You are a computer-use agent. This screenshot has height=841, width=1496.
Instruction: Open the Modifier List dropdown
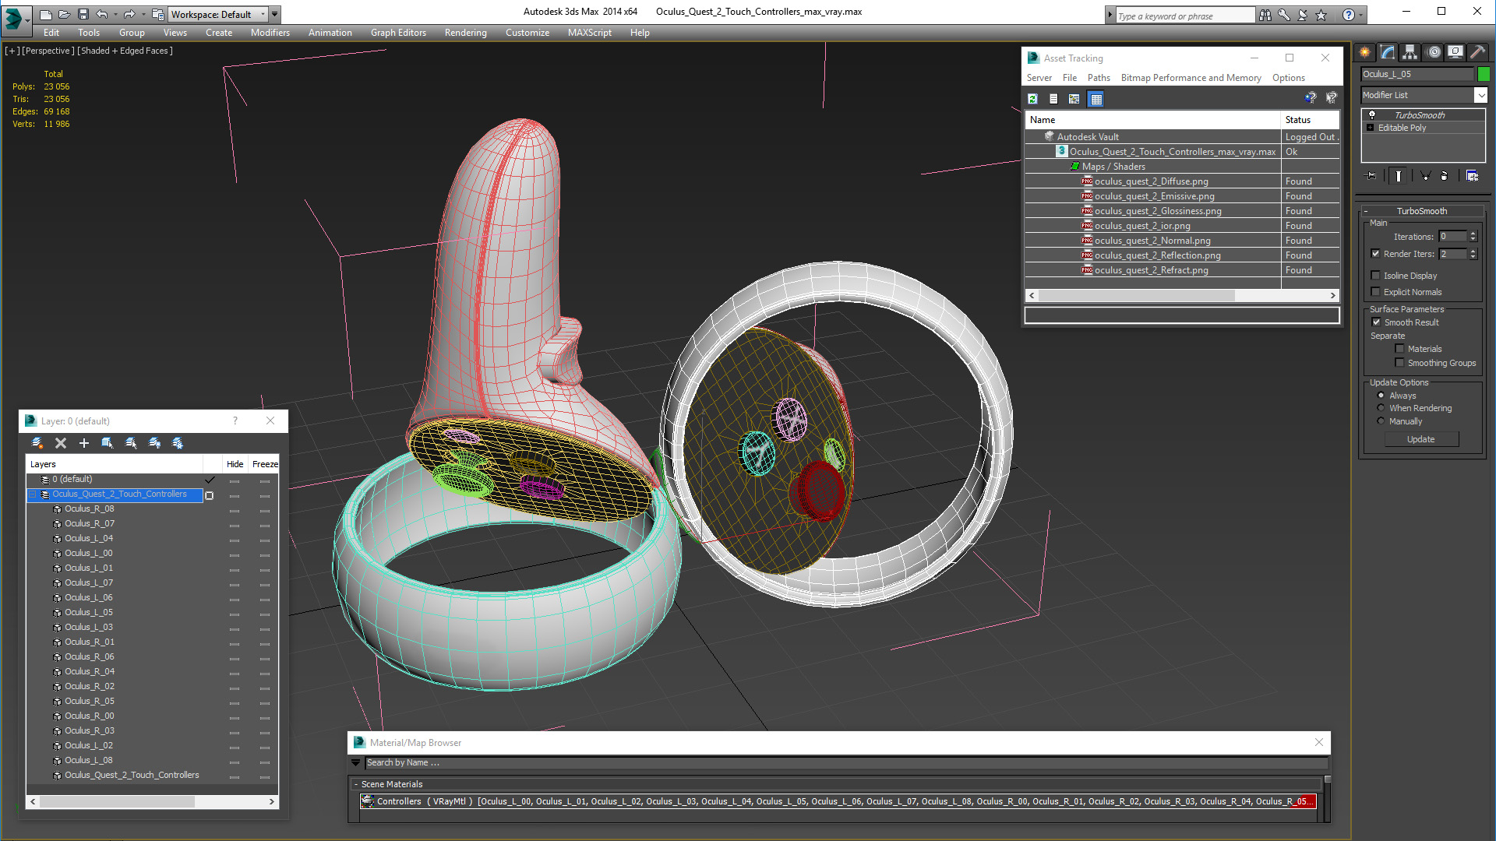[1480, 95]
